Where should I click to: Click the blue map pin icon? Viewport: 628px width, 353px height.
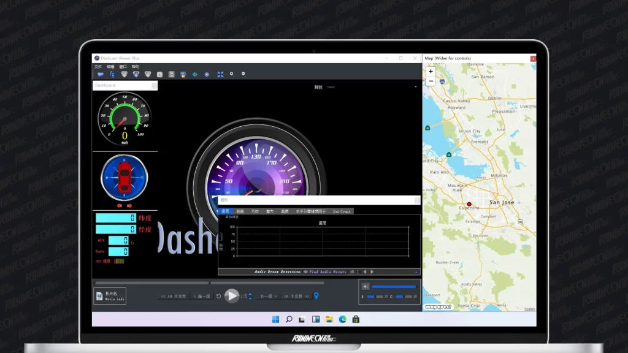click(x=316, y=296)
